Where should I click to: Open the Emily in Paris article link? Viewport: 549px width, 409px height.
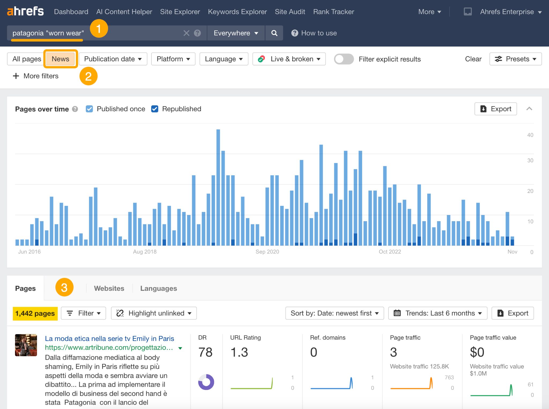[110, 339]
